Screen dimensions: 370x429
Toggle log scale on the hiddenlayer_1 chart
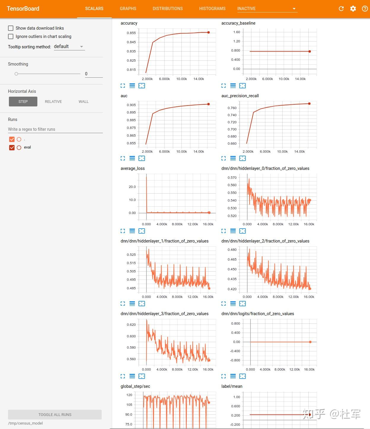(132, 304)
